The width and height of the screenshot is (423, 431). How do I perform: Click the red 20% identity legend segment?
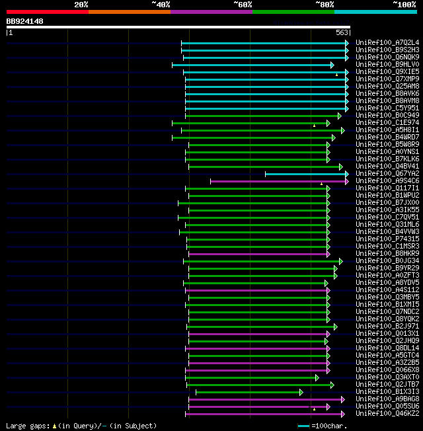point(48,12)
